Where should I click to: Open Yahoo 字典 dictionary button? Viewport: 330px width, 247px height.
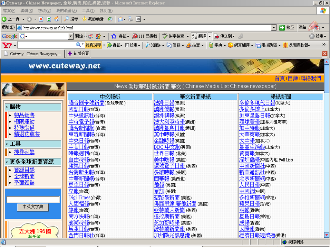[216, 45]
